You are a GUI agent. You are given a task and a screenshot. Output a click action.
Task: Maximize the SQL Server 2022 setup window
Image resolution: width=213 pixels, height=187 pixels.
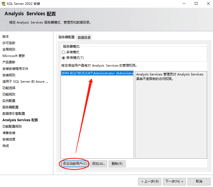pos(196,4)
